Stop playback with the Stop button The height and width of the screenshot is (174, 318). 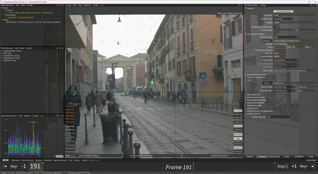[282, 166]
